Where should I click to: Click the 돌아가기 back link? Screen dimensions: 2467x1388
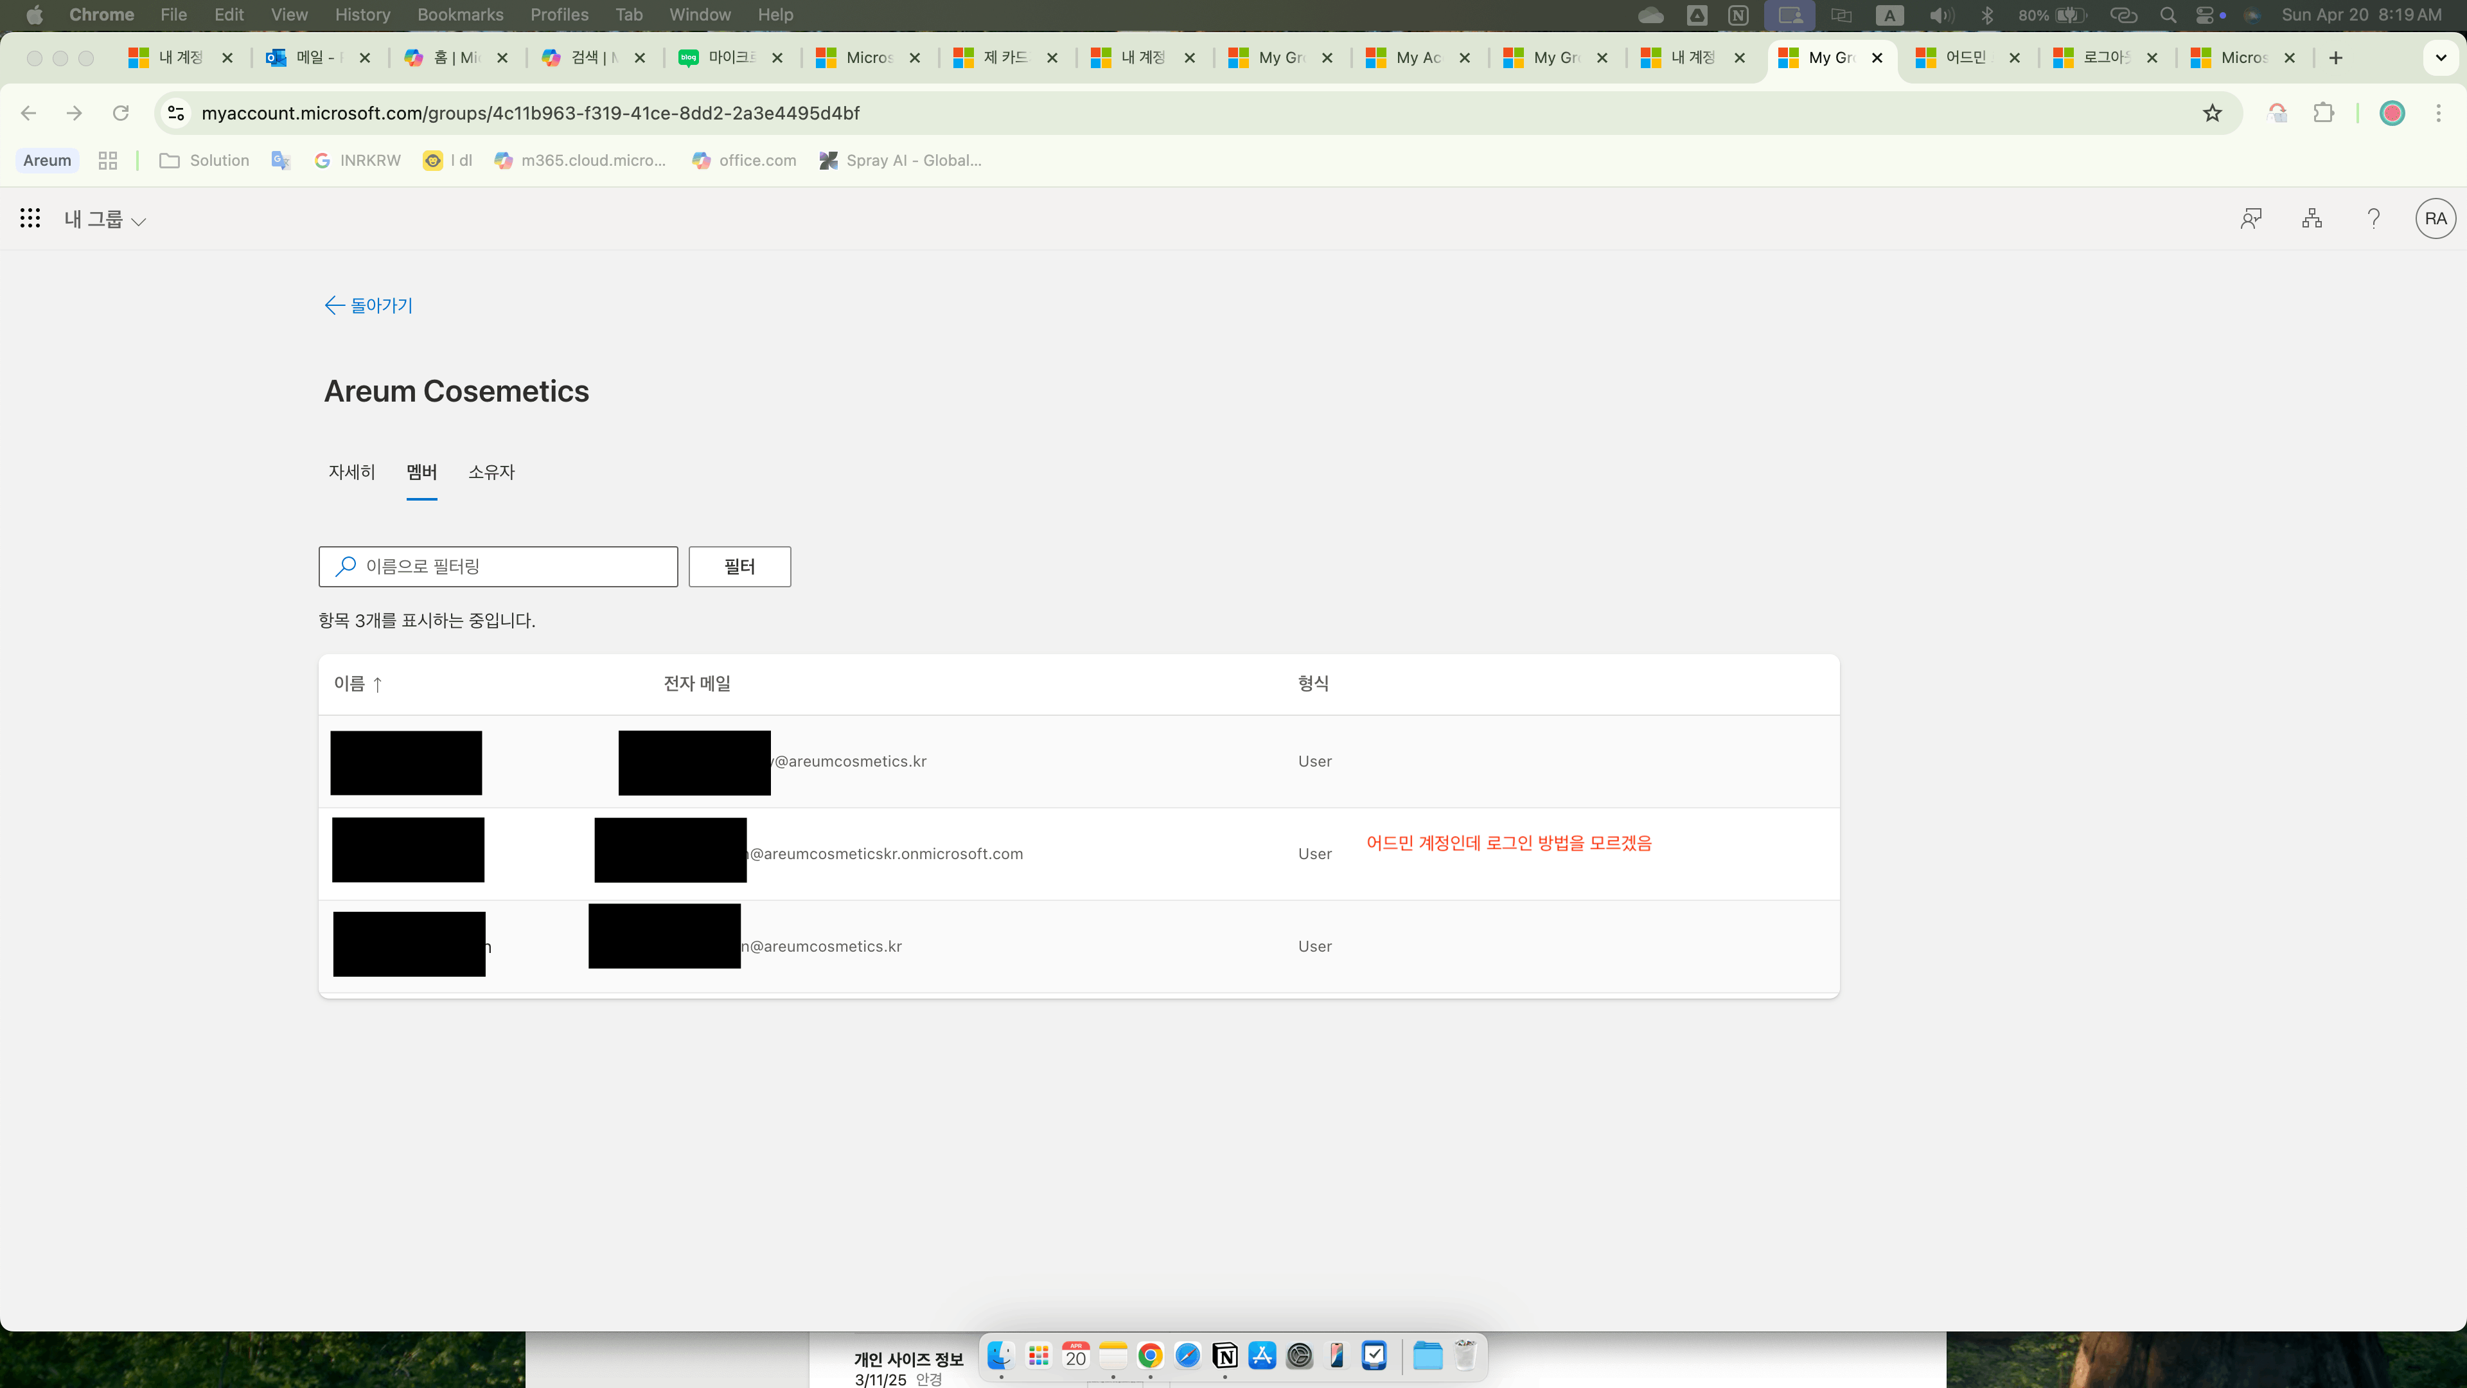[369, 306]
